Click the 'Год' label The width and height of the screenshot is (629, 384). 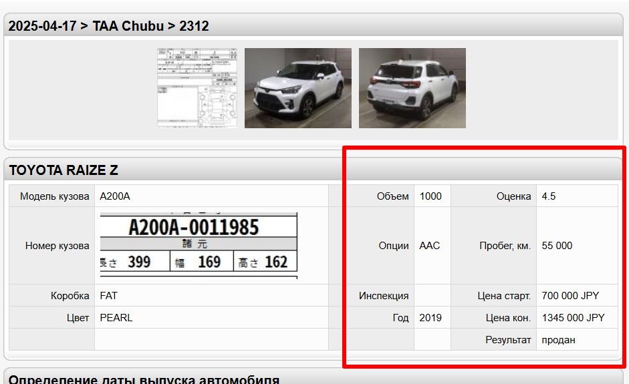click(401, 318)
